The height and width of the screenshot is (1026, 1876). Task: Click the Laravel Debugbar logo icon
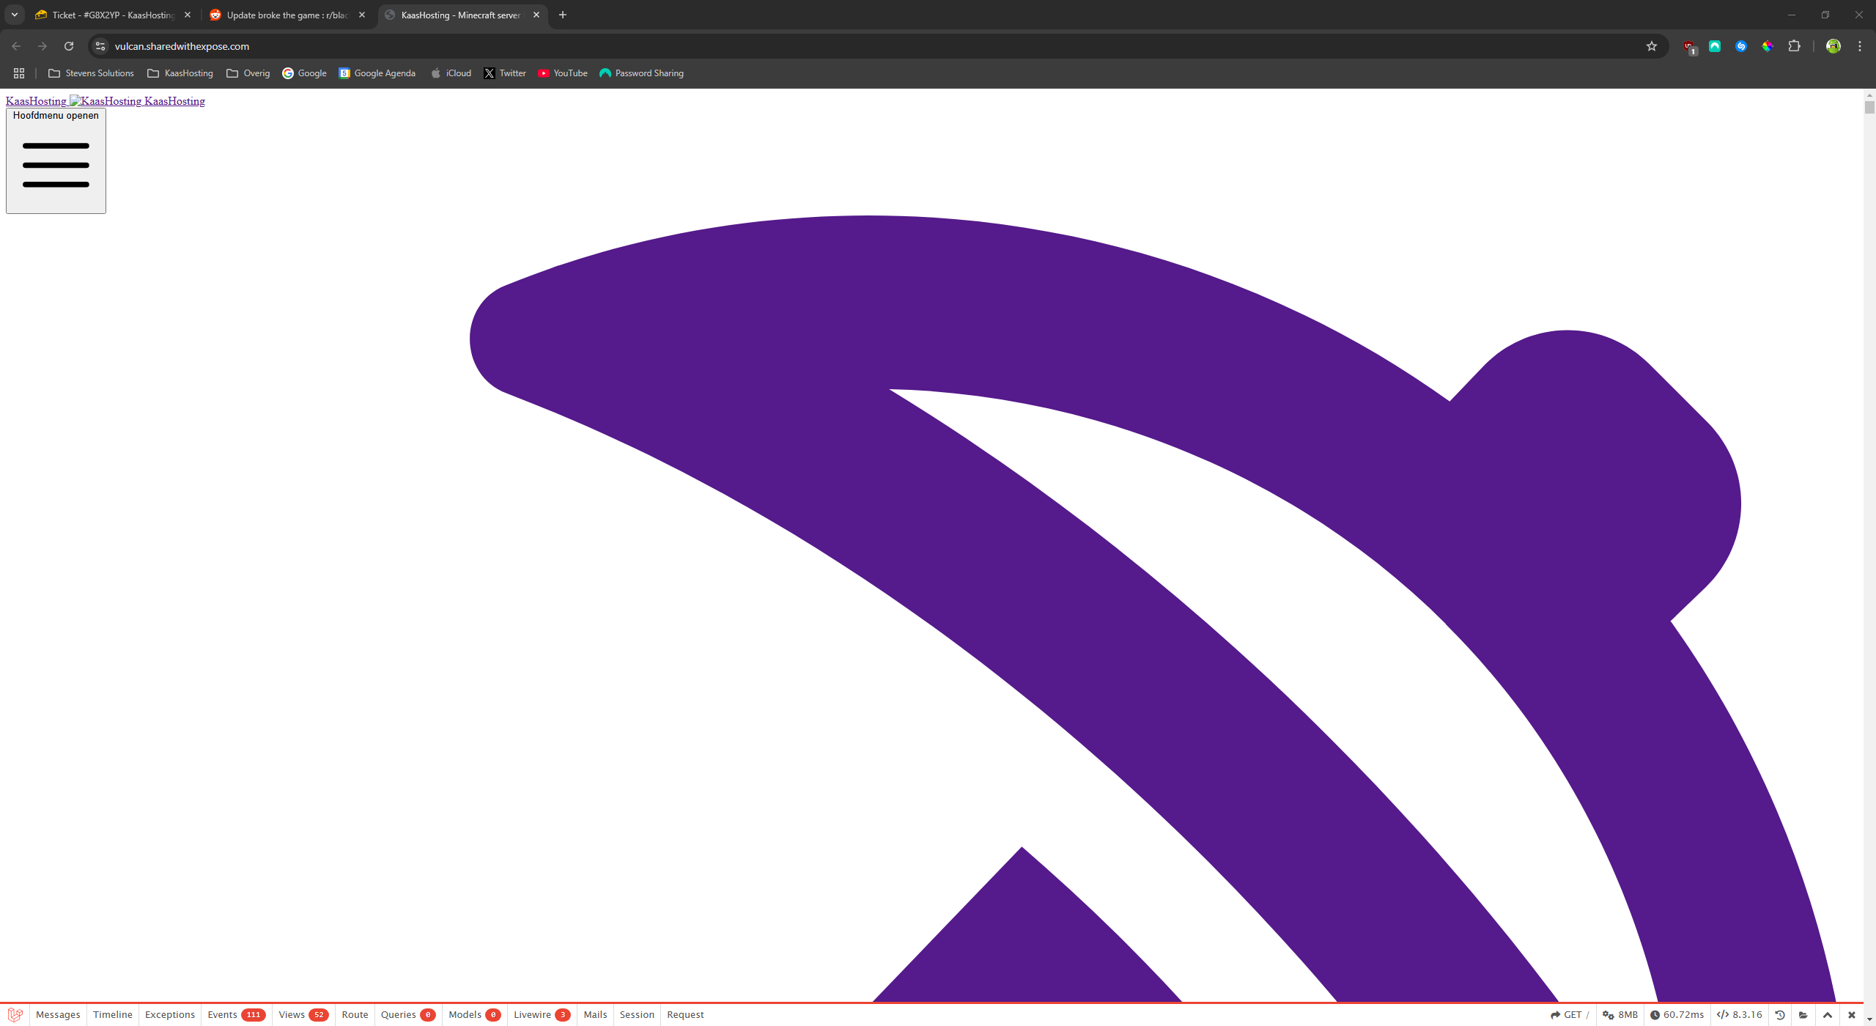[15, 1014]
